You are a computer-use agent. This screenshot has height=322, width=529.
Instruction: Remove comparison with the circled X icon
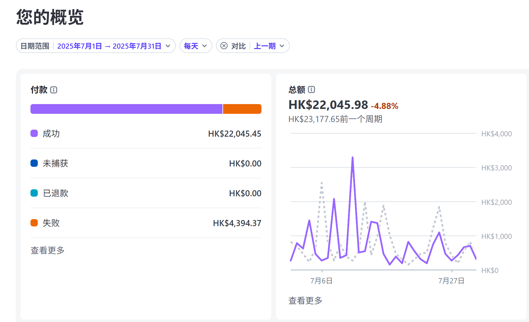[x=224, y=46]
